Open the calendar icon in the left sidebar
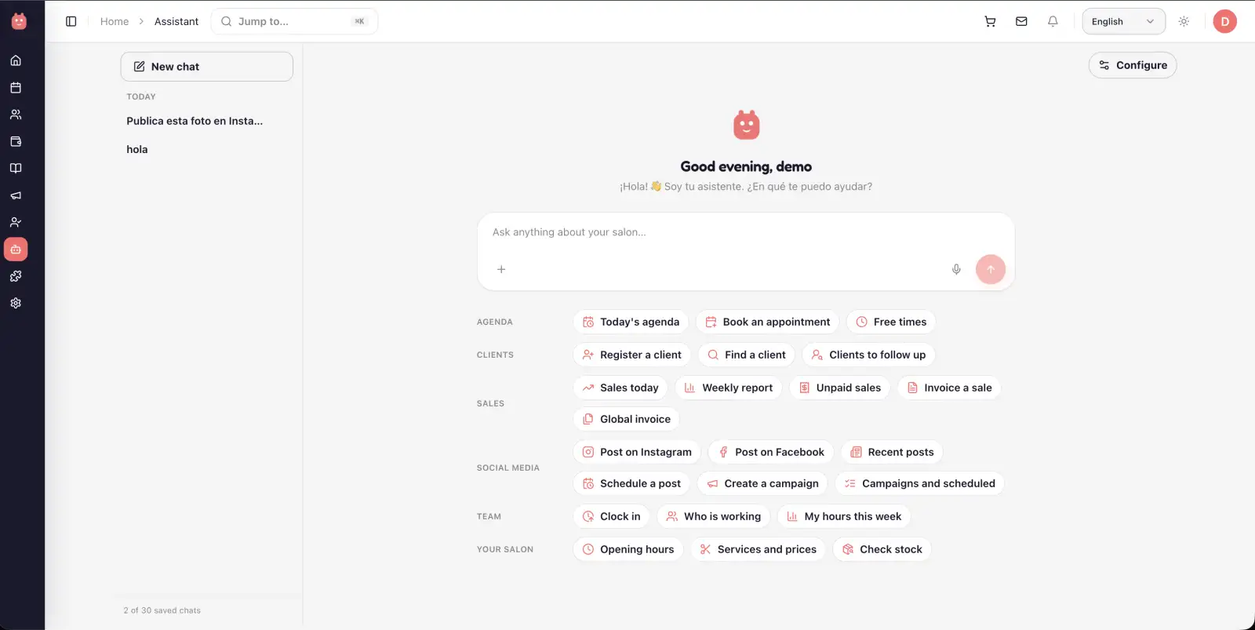 (x=16, y=88)
